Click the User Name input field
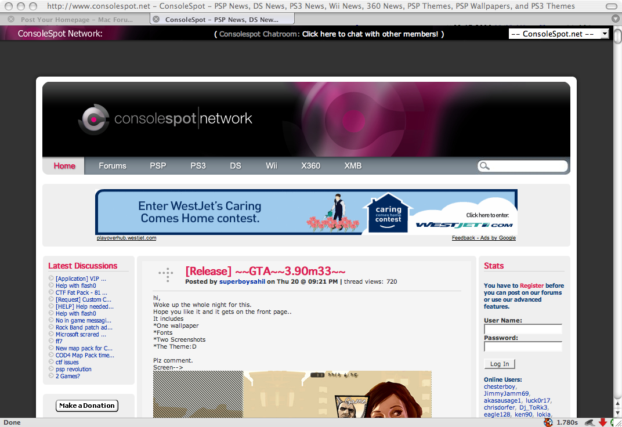 [x=523, y=329]
